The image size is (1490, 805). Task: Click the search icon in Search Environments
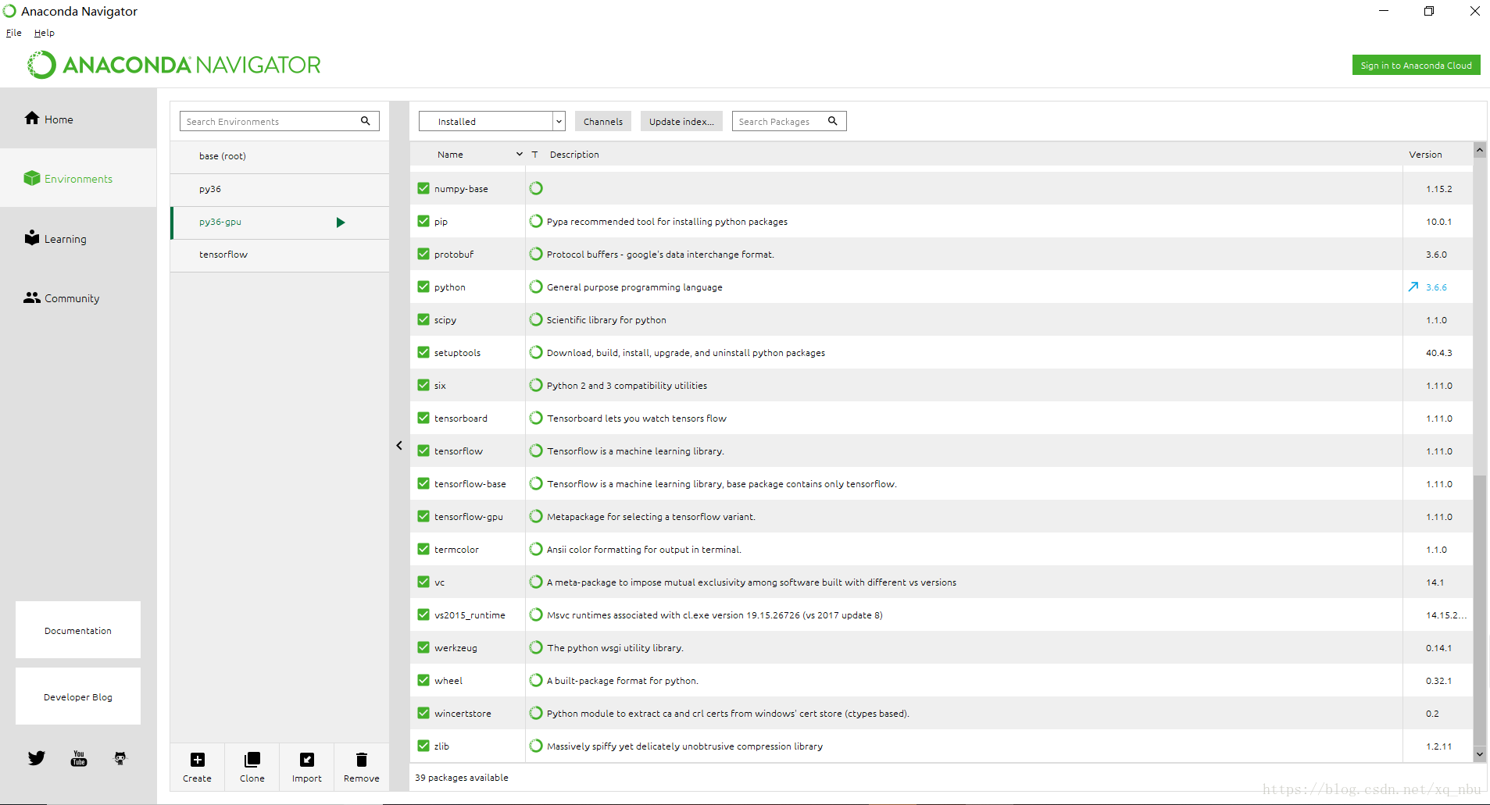(x=365, y=121)
